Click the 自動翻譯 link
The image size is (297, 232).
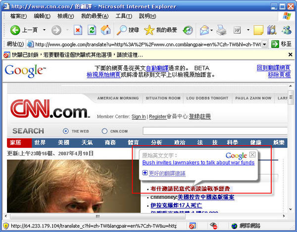pos(157,68)
